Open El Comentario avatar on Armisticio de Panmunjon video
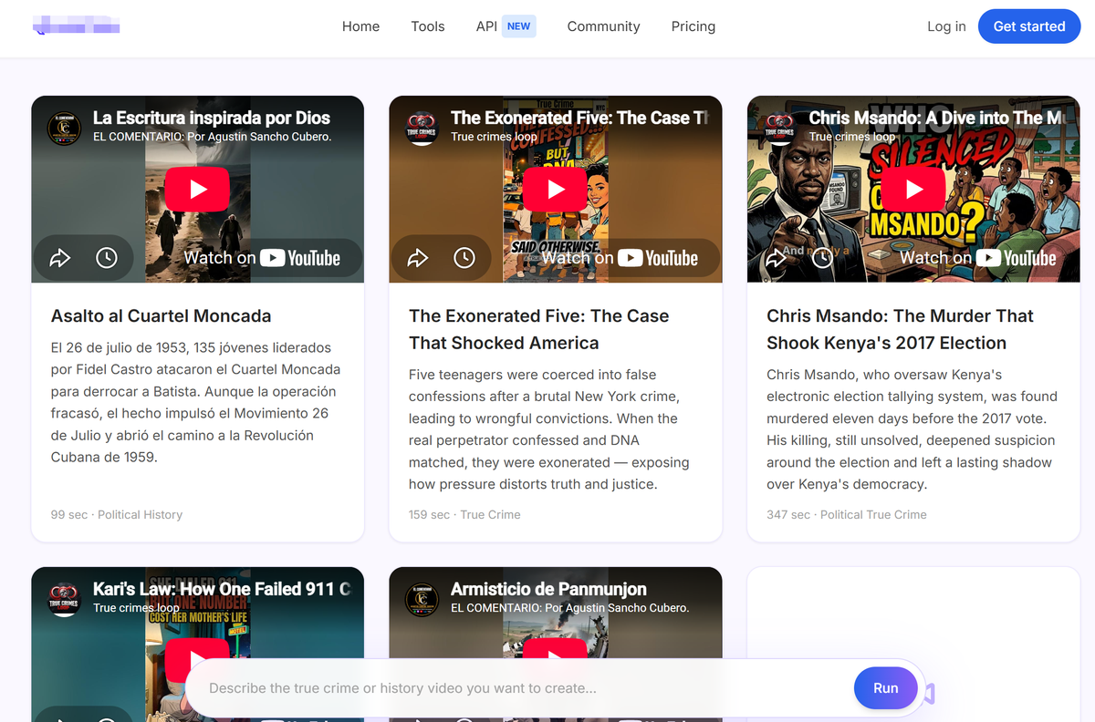 (x=422, y=599)
